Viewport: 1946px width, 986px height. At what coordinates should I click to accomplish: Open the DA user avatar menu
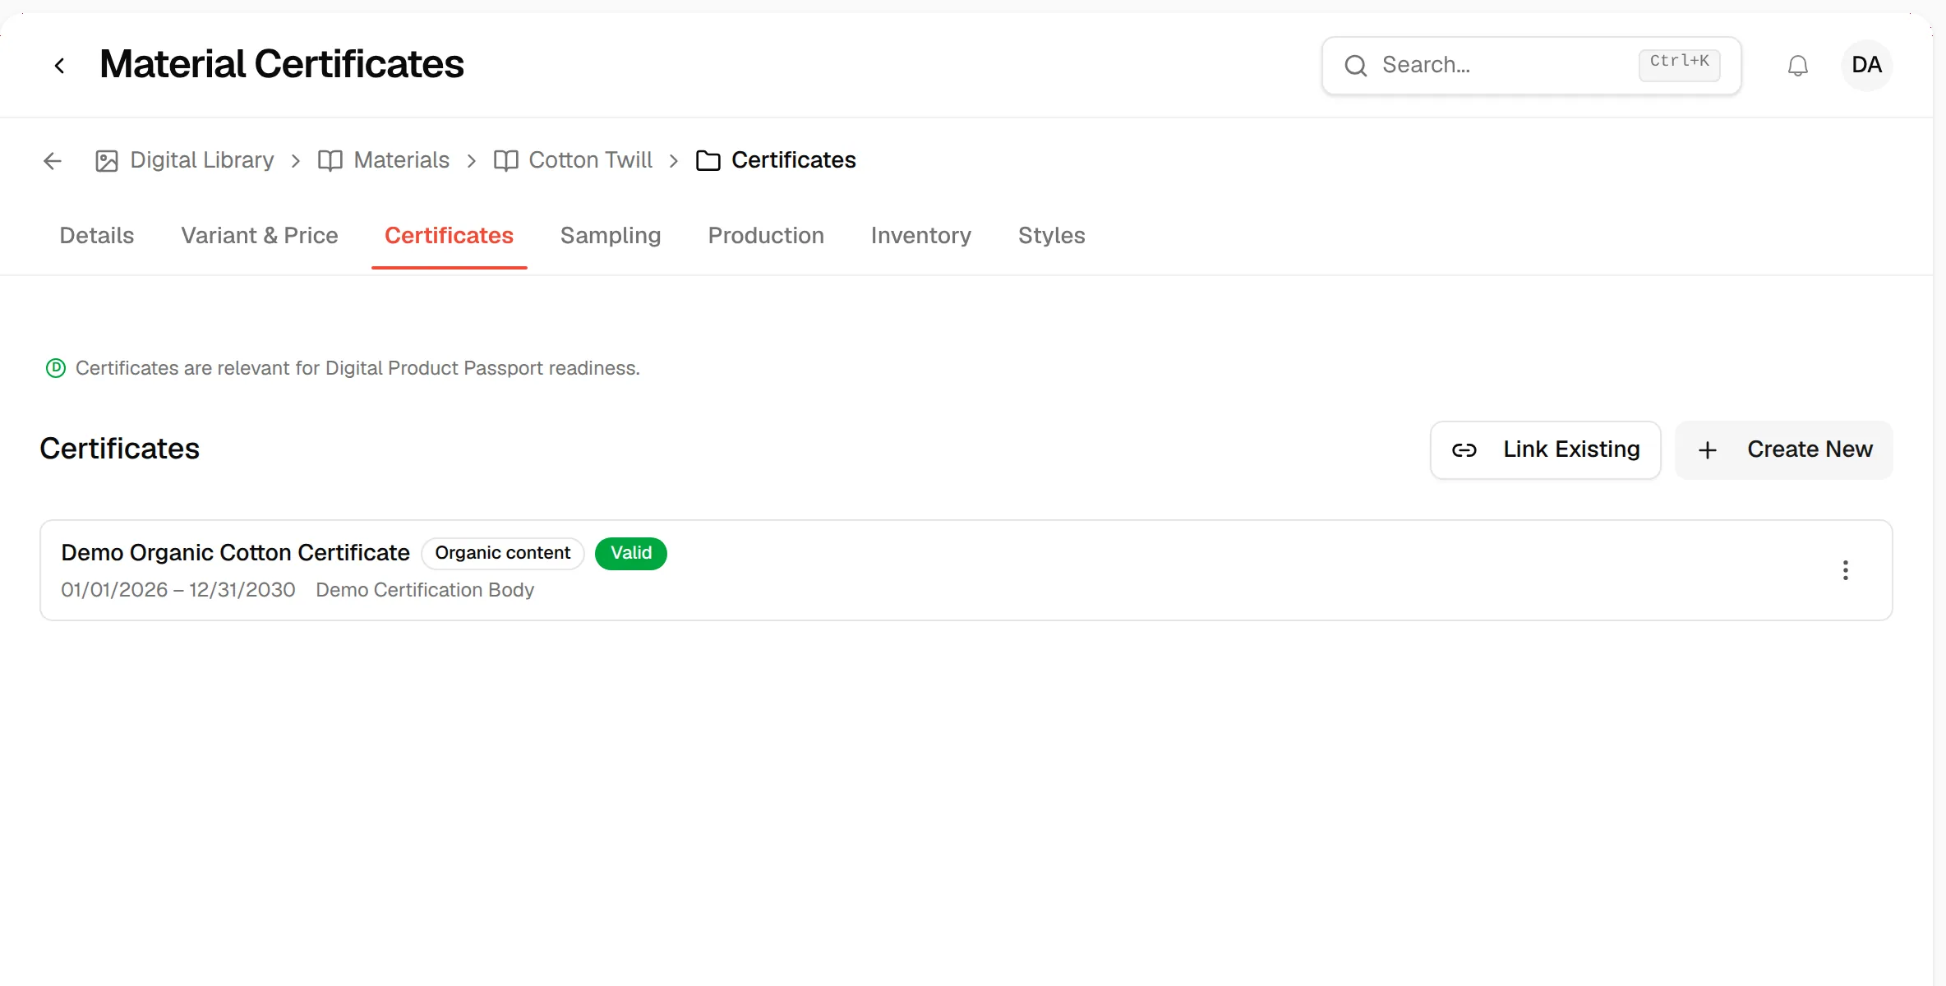coord(1867,66)
